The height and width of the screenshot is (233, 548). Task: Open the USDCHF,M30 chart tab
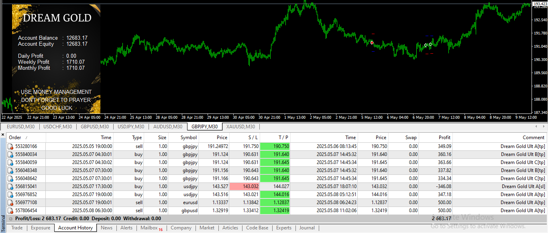[57, 127]
